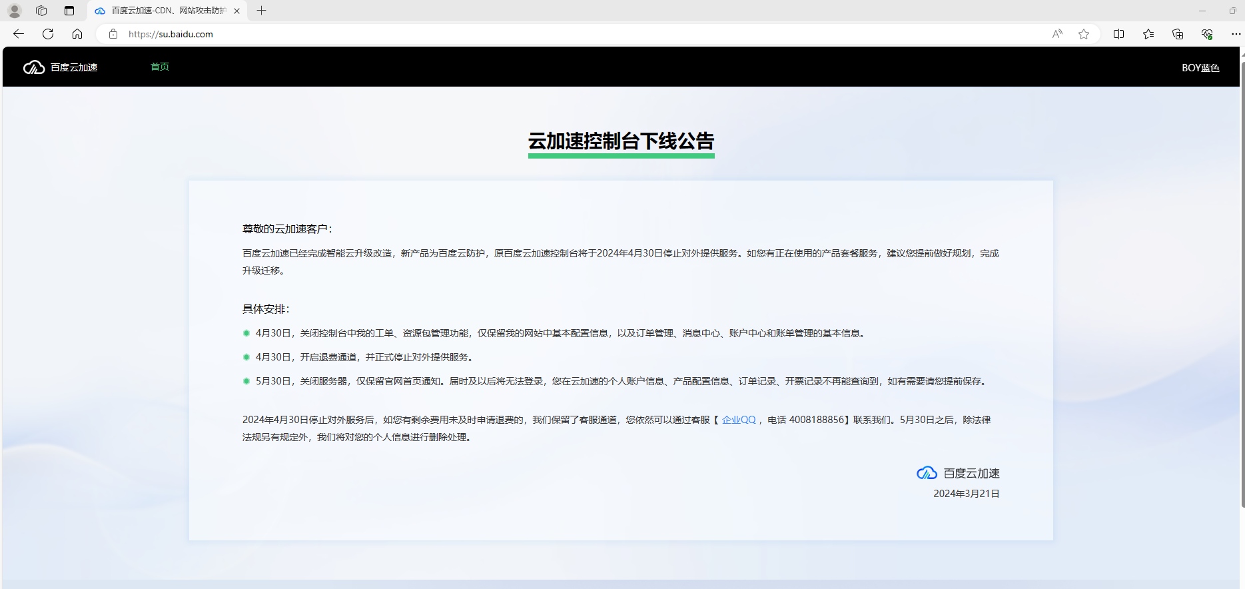This screenshot has width=1245, height=589.
Task: Go back using the back arrow
Action: (x=19, y=34)
